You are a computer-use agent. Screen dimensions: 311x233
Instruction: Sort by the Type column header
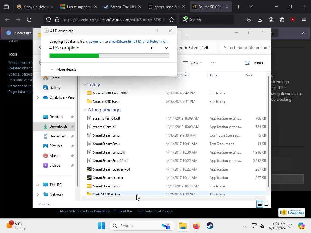214,75
